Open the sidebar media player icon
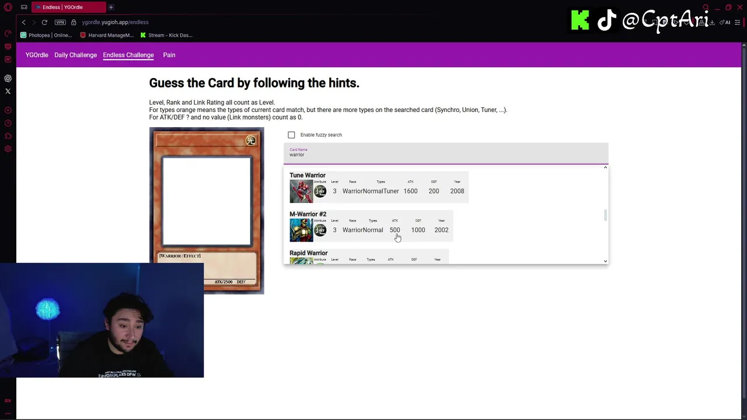Screen dimensions: 747x420 [8, 110]
